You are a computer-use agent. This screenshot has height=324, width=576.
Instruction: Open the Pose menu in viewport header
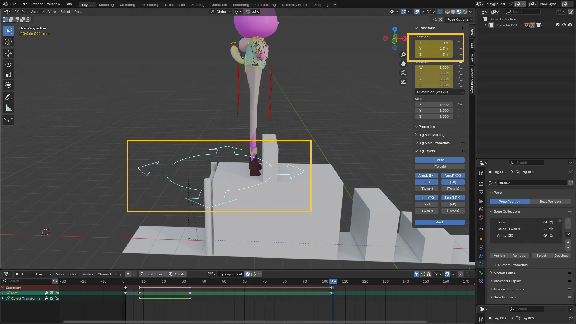pos(79,12)
